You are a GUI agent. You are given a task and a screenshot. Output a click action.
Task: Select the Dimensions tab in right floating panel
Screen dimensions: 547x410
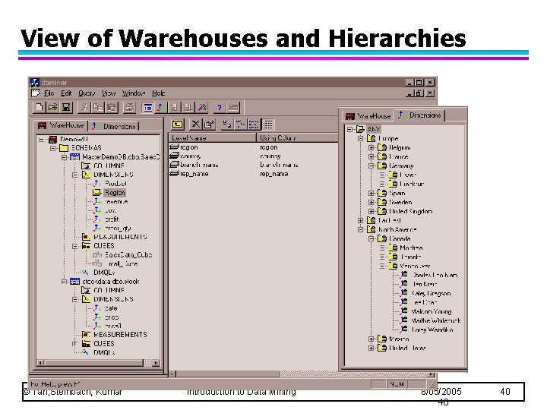(419, 115)
